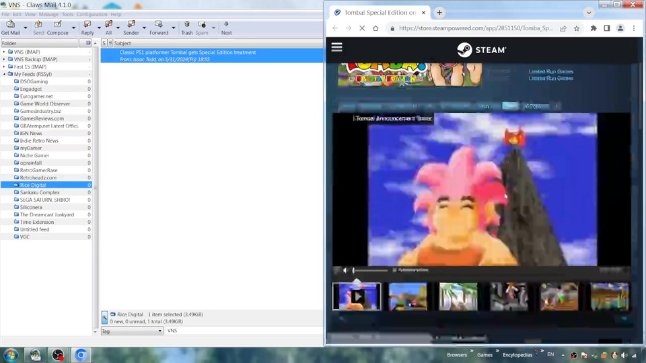646x363 pixels.
Task: Open the Help menu
Action: (116, 14)
